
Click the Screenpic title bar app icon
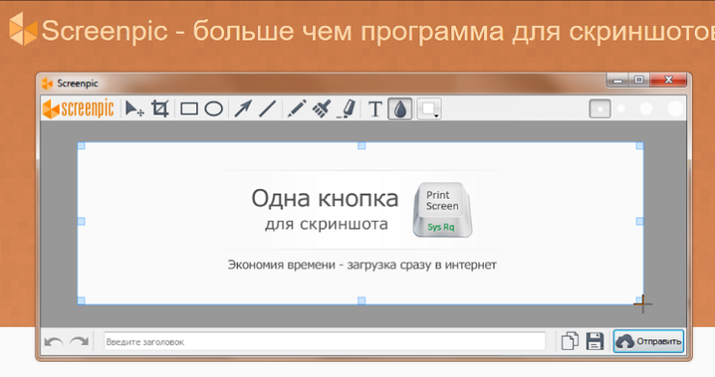tap(47, 83)
